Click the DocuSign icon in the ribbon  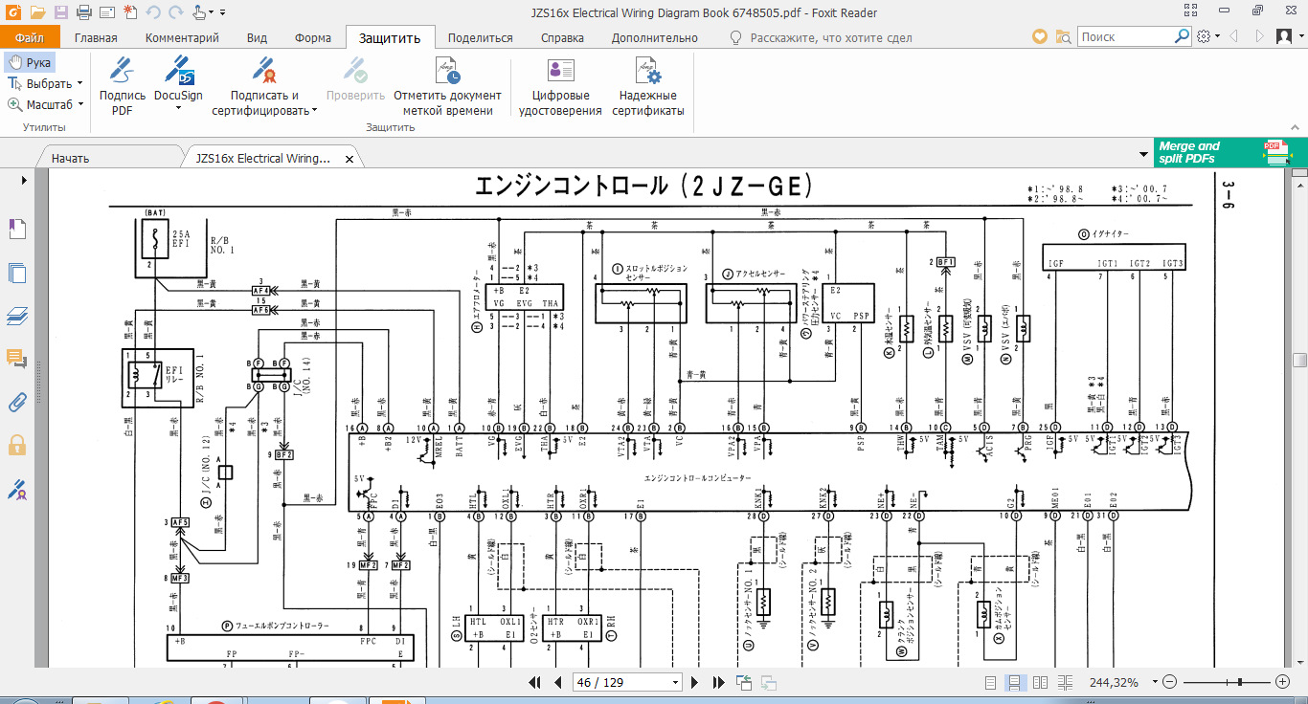[178, 73]
